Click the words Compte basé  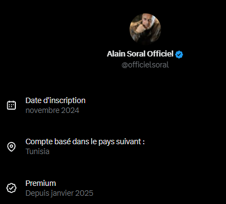[48, 141]
